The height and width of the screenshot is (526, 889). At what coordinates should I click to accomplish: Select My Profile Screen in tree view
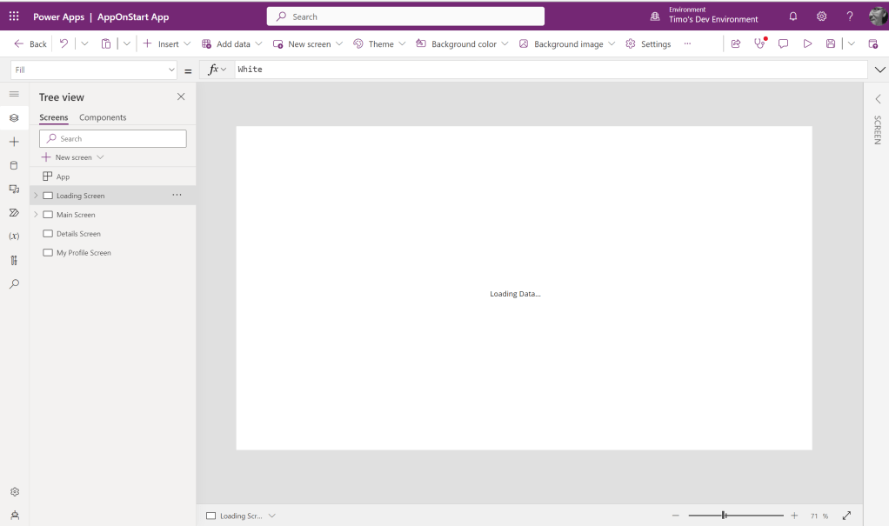[84, 253]
